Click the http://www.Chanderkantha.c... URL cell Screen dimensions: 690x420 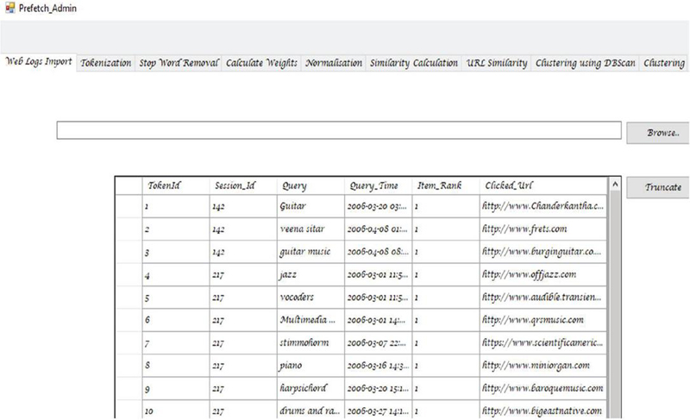click(x=543, y=206)
